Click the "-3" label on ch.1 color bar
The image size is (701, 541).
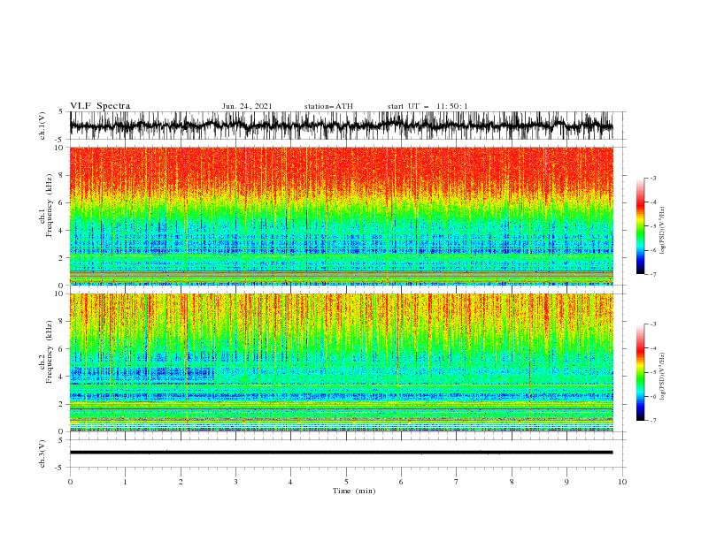652,178
